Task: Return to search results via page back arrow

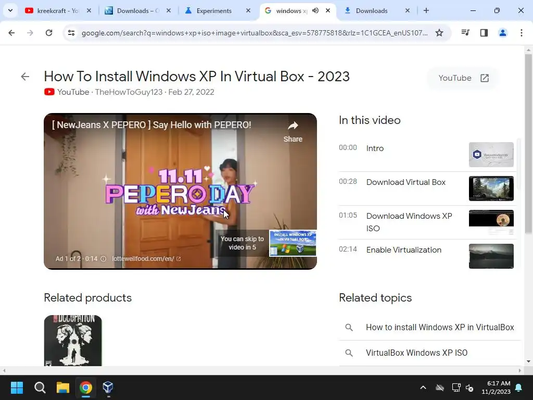Action: click(25, 77)
